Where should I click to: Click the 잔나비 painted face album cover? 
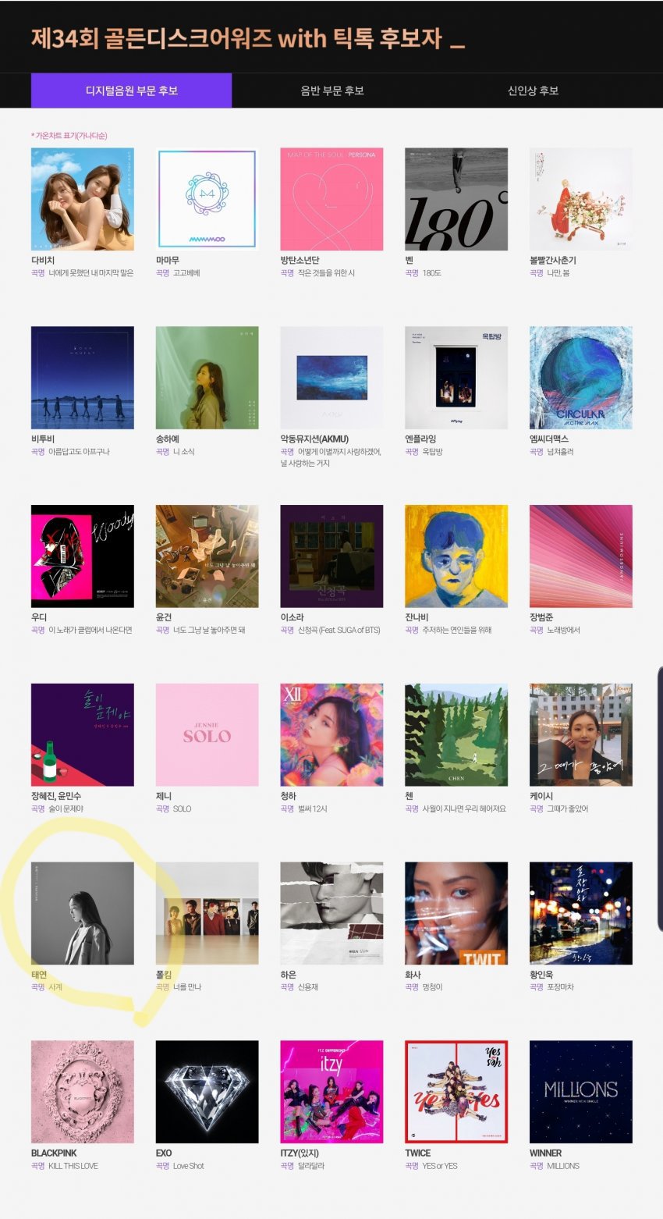click(x=456, y=556)
